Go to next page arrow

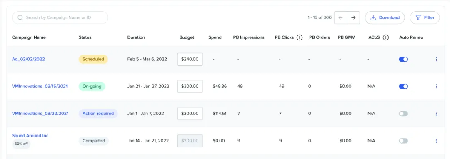354,18
